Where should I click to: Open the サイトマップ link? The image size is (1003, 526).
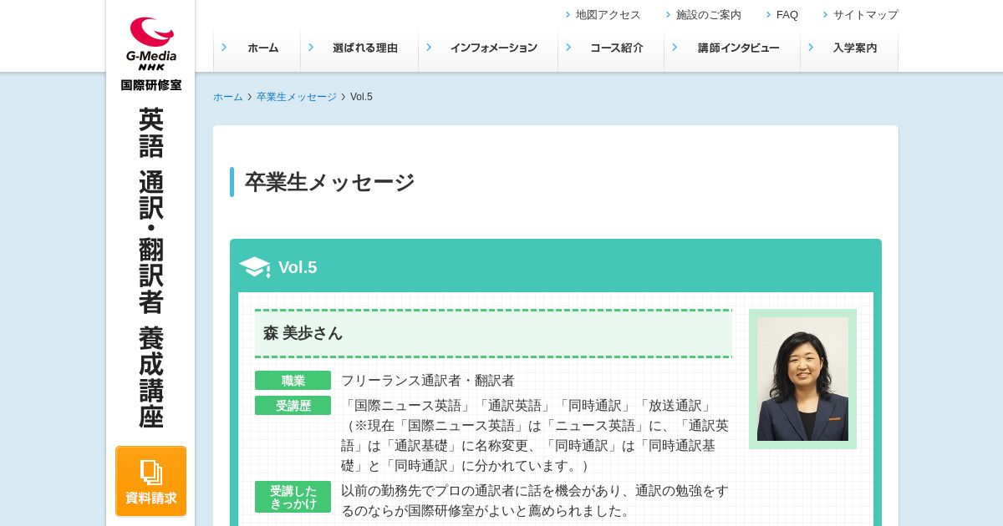click(865, 14)
